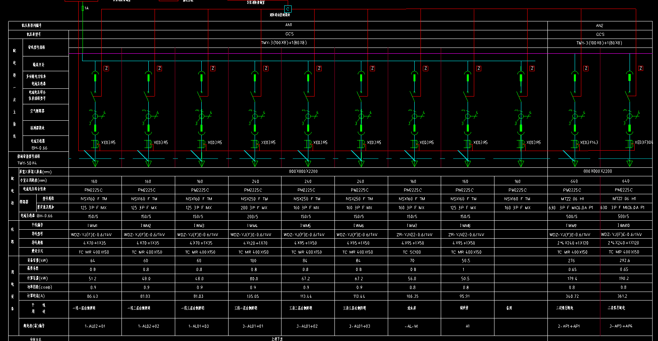Select the XE03 F304 feeder label
The image size is (658, 341).
[644, 142]
